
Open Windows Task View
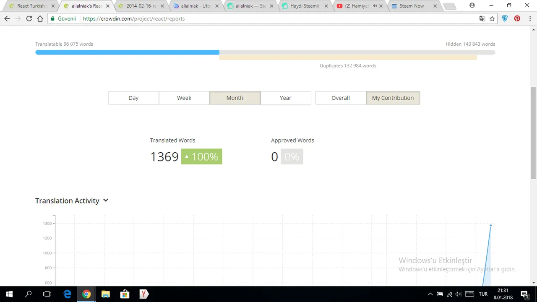click(x=47, y=294)
